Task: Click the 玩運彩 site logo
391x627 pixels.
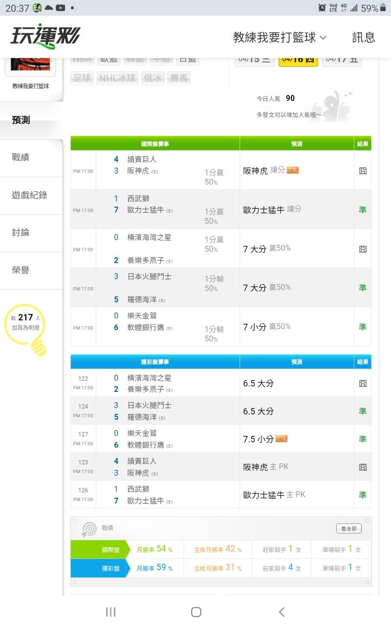Action: pyautogui.click(x=45, y=37)
